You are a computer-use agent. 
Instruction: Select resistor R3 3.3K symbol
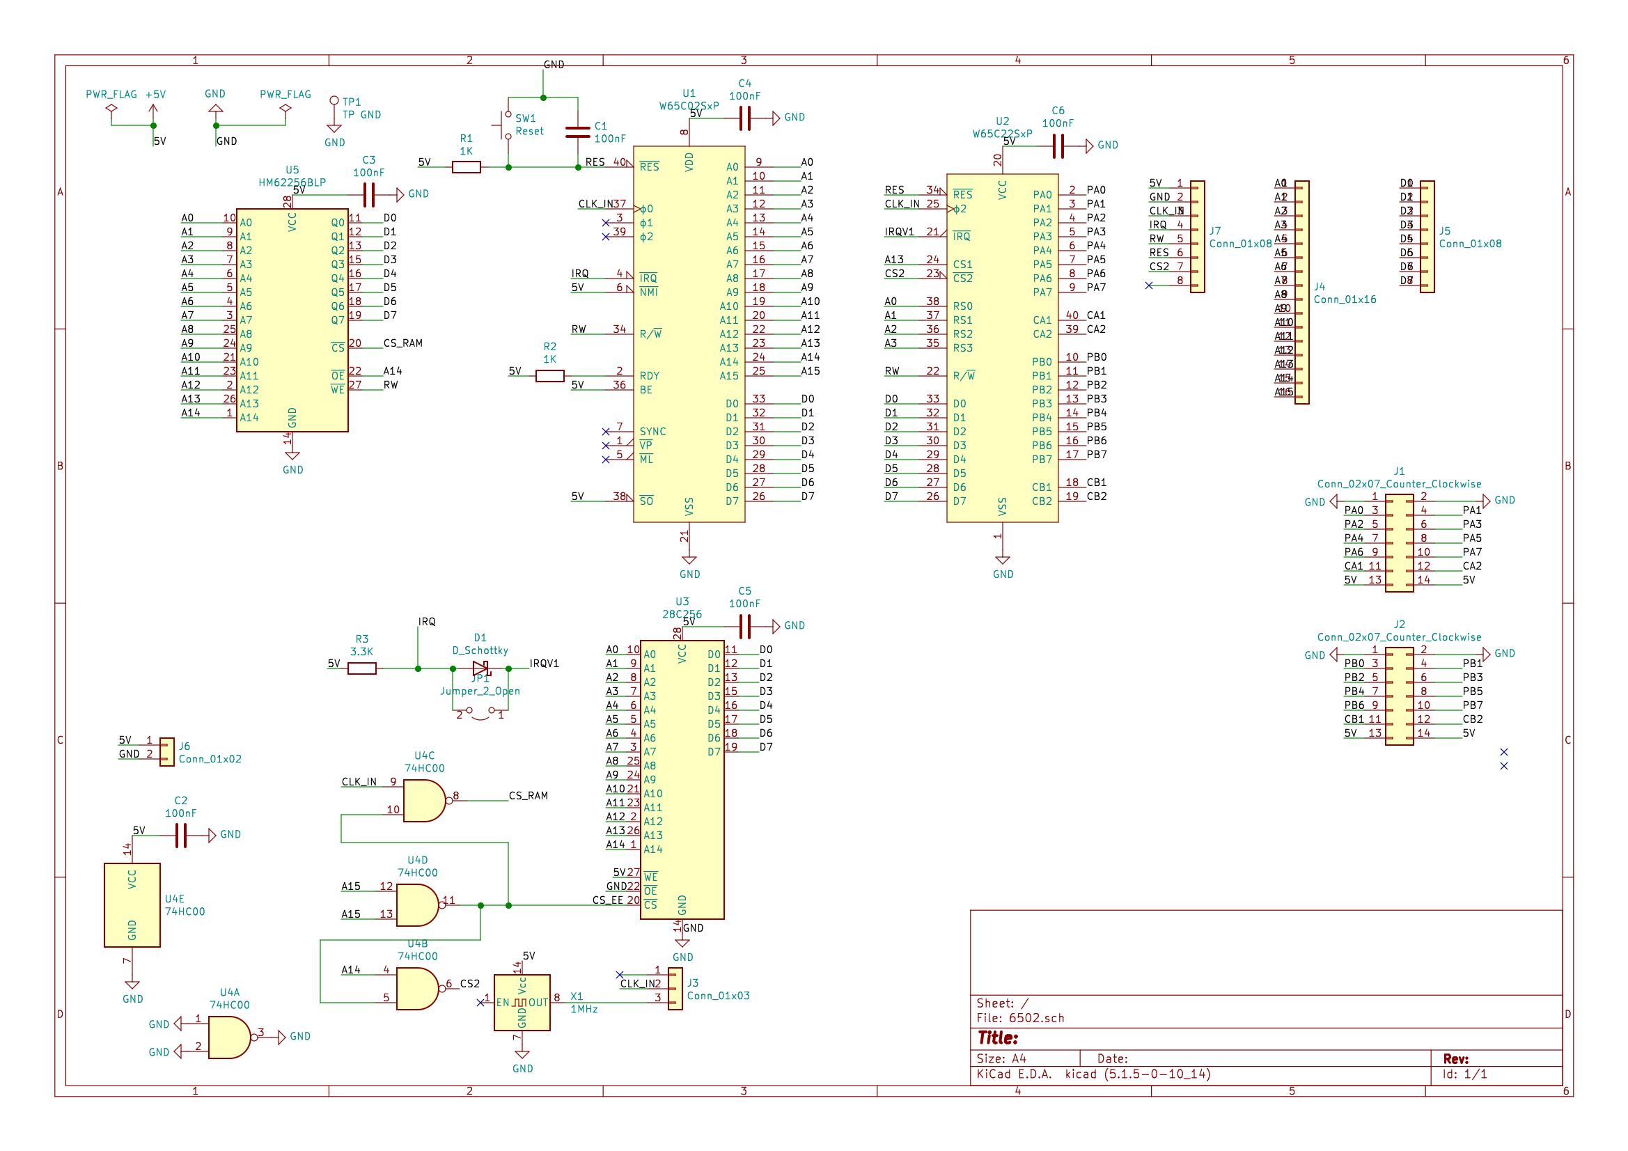361,668
